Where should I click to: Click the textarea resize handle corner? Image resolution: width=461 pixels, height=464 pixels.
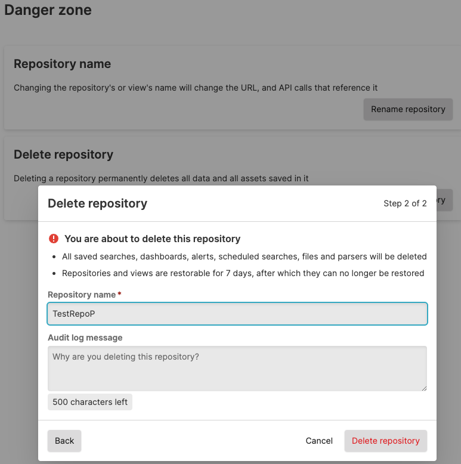[x=424, y=388]
